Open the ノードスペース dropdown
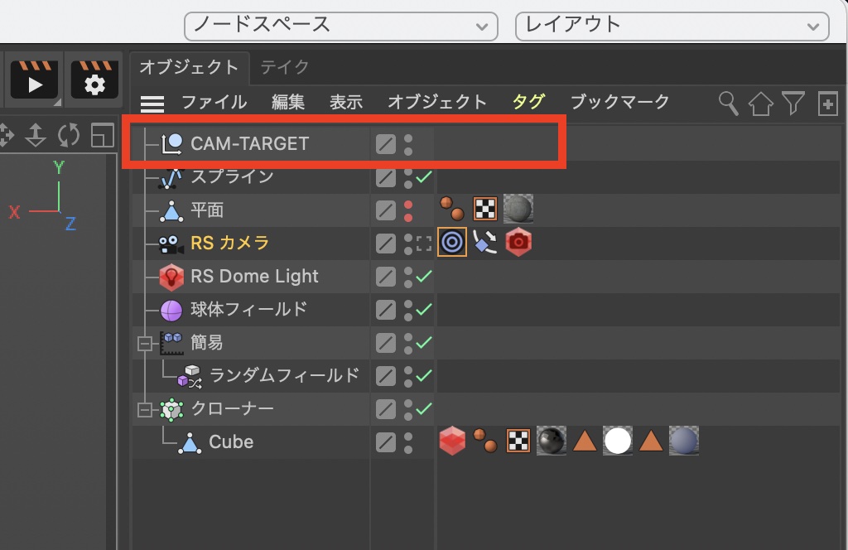Screen dimensions: 848x550 tap(340, 25)
